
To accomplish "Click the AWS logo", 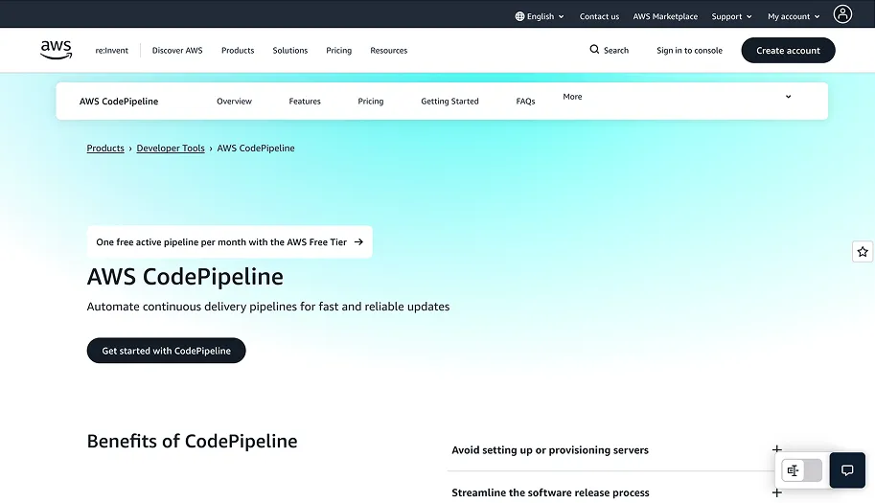I will [x=56, y=50].
